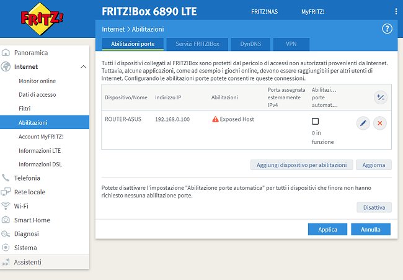The height and width of the screenshot is (280, 403).
Task: Open the Diagnosi menu entry
Action: pyautogui.click(x=27, y=233)
